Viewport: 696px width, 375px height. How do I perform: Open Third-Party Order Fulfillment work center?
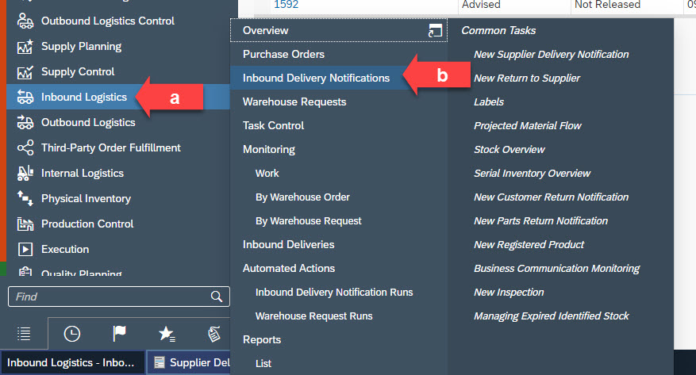pyautogui.click(x=111, y=147)
